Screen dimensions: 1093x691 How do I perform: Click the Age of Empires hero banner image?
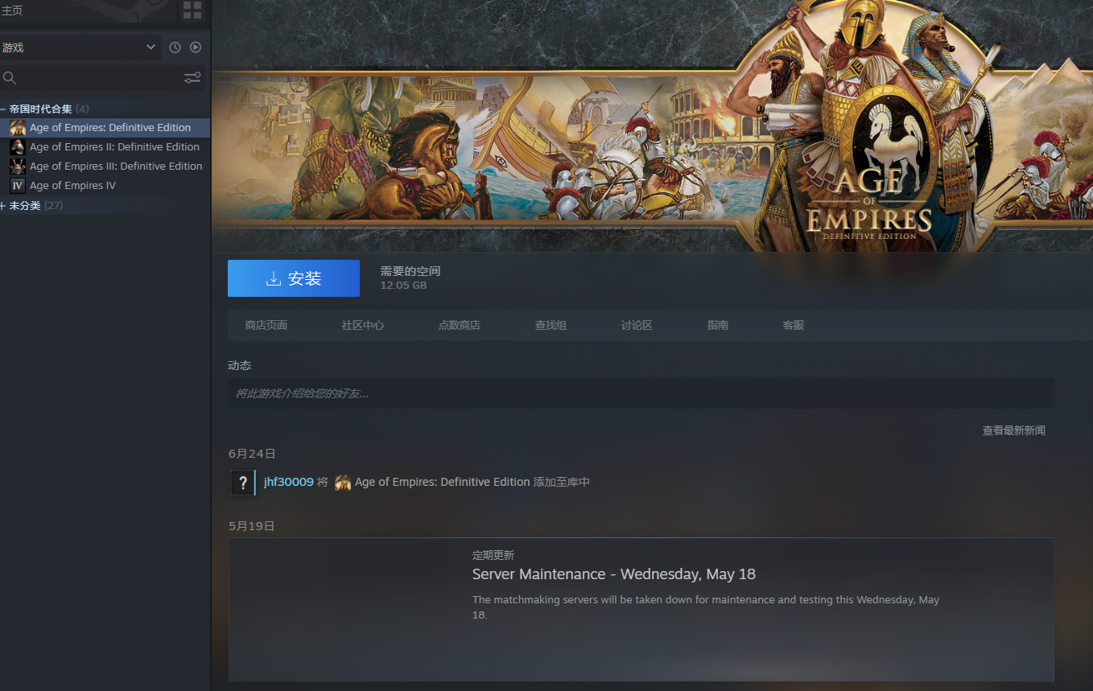652,125
